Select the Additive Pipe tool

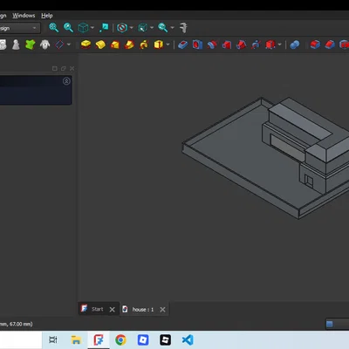(129, 44)
